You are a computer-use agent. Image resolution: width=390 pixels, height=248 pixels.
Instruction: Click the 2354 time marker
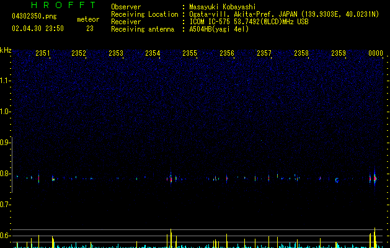pos(153,53)
